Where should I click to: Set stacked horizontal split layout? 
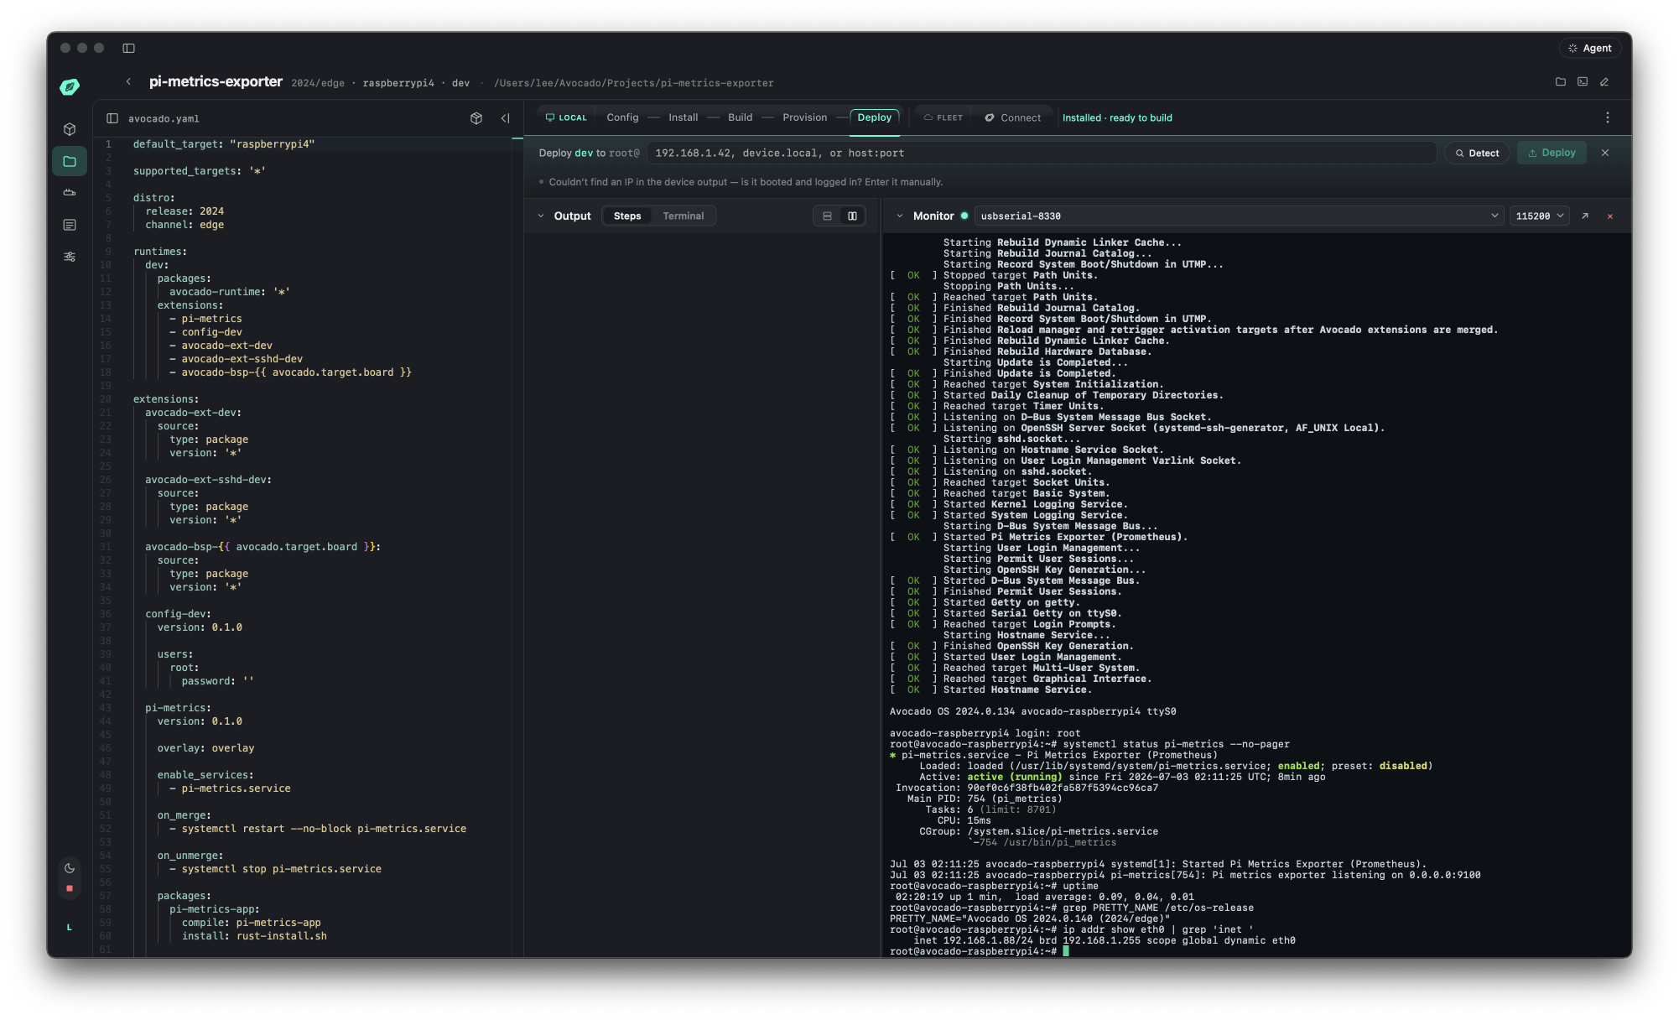tap(827, 216)
